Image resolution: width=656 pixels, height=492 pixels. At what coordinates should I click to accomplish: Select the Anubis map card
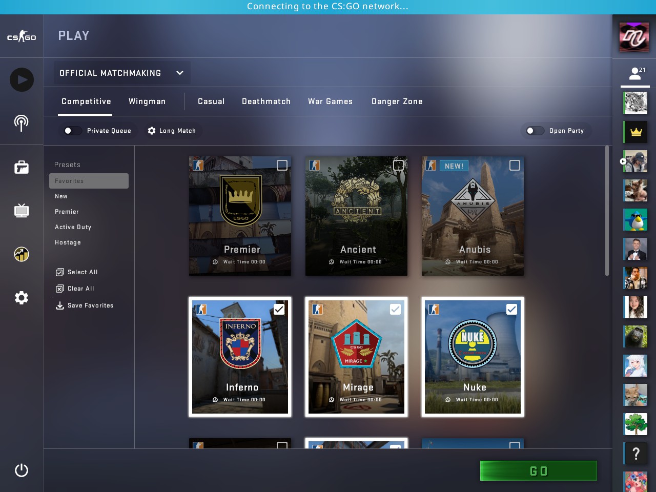pos(473,216)
